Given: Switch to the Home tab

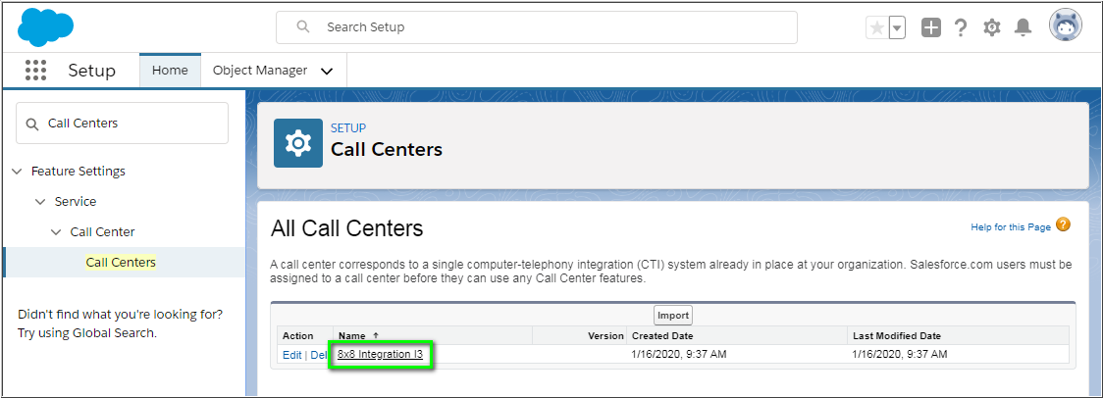Looking at the screenshot, I should (x=170, y=71).
